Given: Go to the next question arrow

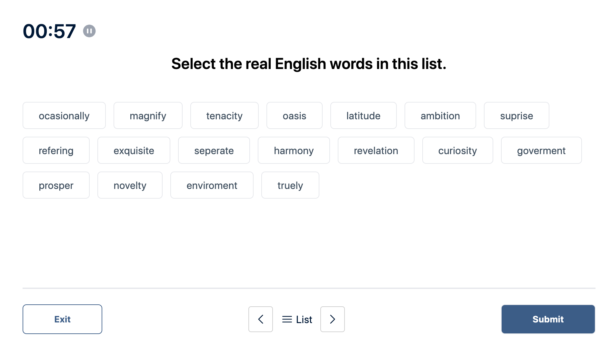Looking at the screenshot, I should [x=333, y=319].
